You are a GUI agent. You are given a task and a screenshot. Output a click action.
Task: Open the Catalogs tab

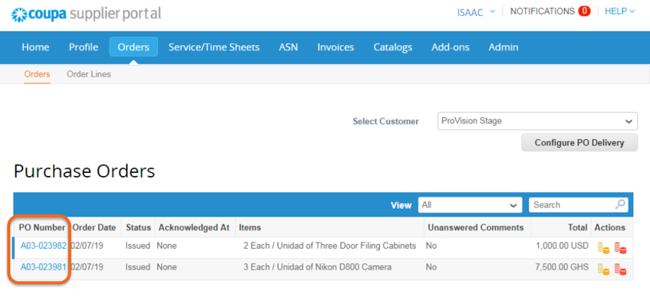tap(393, 47)
